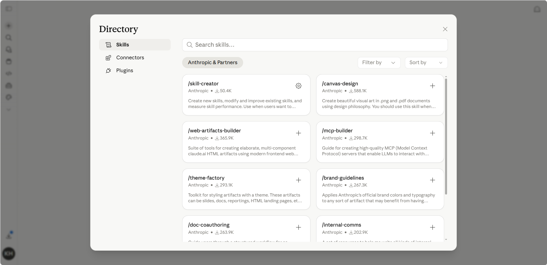Click description "Guide for creating high-quality MCP…"
Viewport: 547px width, 265px height.
pyautogui.click(x=375, y=151)
